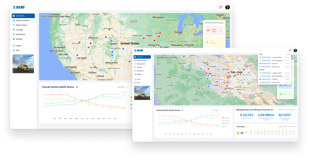The image size is (309, 158).
Task: Click blue vehicle marker near Las Vegas
Action: click(x=77, y=55)
